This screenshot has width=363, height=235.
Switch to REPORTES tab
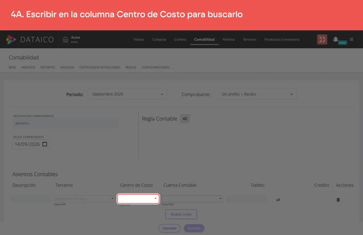(48, 67)
